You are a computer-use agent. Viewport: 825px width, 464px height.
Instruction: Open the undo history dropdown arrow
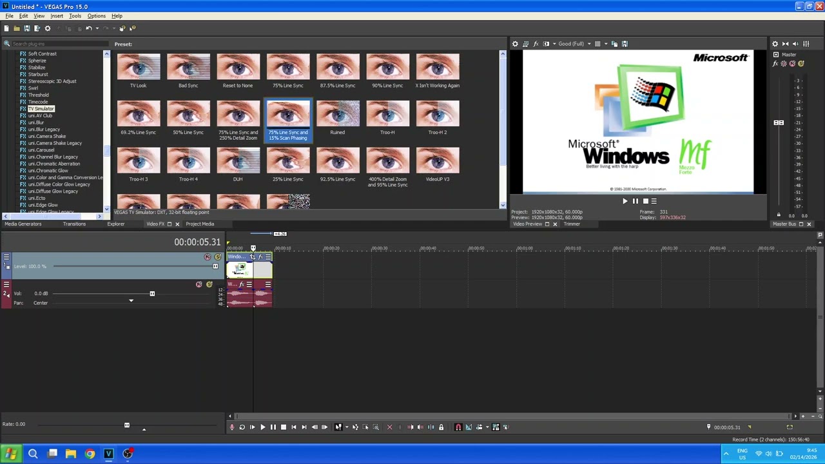(96, 28)
